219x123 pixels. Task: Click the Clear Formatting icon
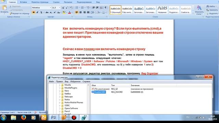point(71,8)
